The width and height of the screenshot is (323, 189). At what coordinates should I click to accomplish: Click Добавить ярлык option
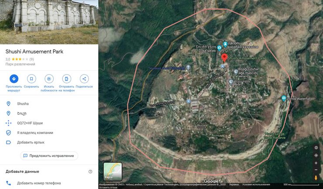coord(31,142)
